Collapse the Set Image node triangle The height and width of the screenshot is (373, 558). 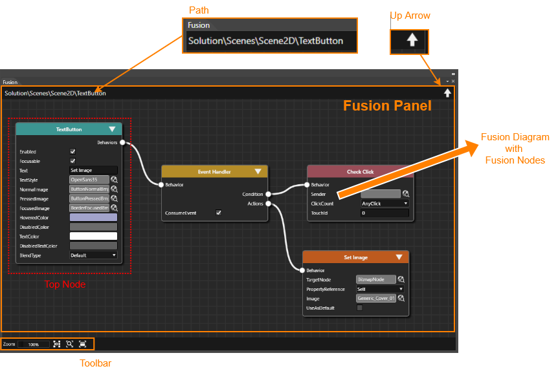point(399,257)
